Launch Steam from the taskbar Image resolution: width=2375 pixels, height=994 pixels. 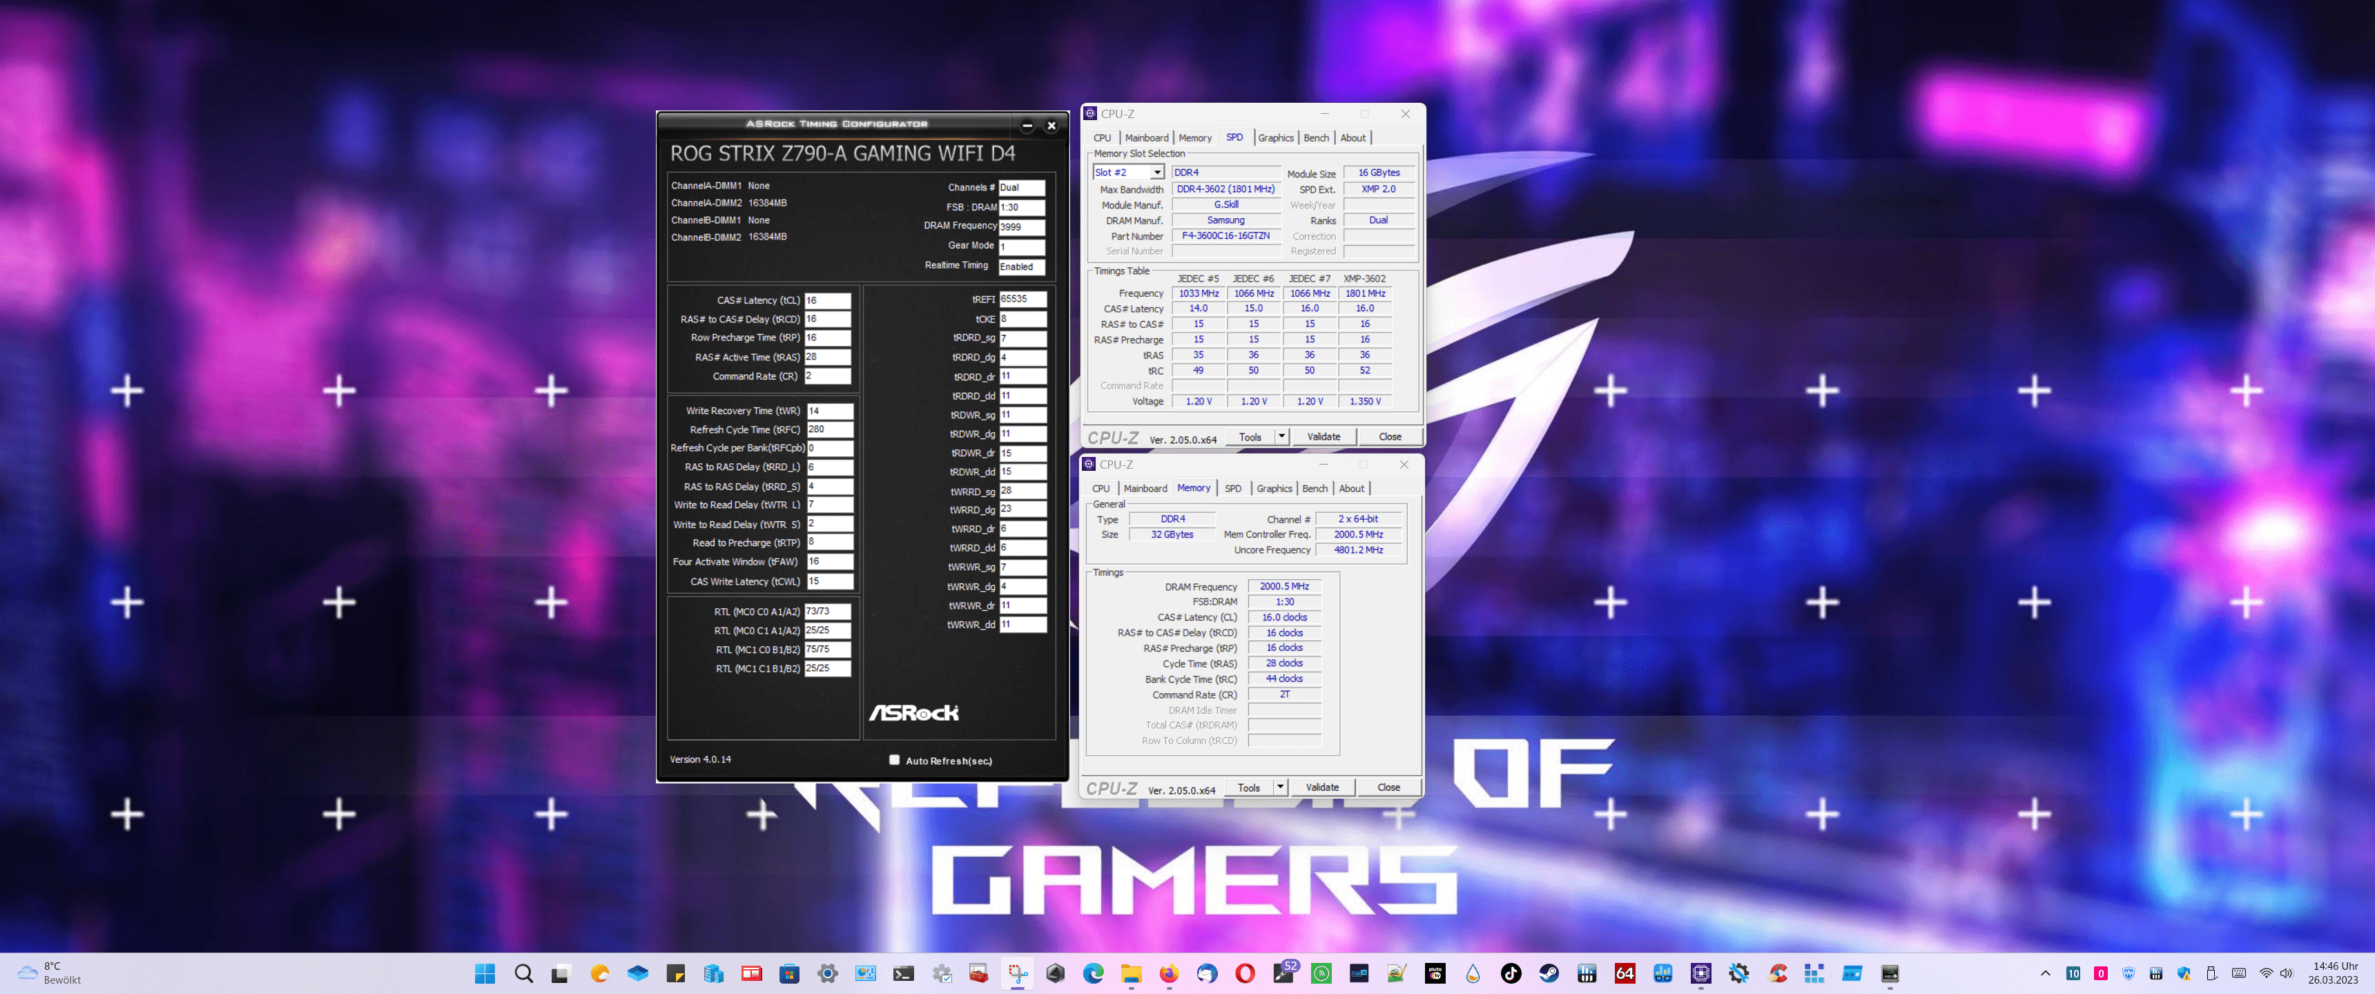point(1549,974)
